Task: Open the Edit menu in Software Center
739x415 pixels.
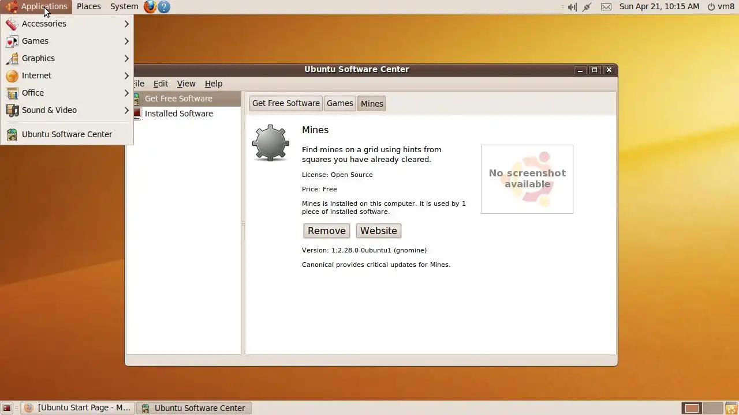Action: (161, 84)
